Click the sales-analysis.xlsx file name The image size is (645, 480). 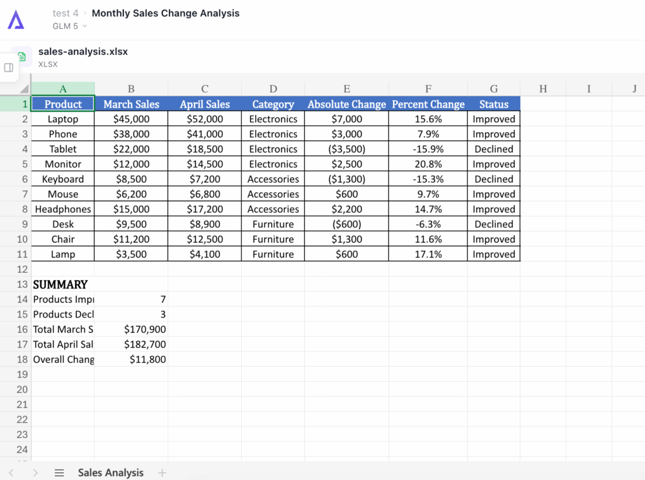tap(83, 52)
